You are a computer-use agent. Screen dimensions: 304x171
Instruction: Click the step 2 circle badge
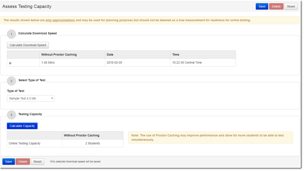[x=11, y=81]
